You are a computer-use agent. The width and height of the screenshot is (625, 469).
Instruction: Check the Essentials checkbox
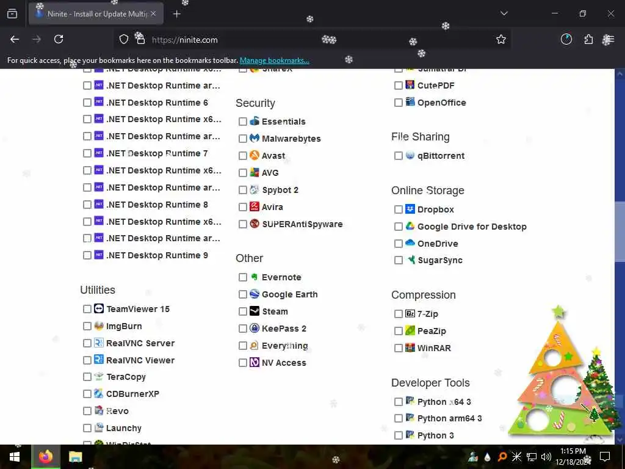243,122
